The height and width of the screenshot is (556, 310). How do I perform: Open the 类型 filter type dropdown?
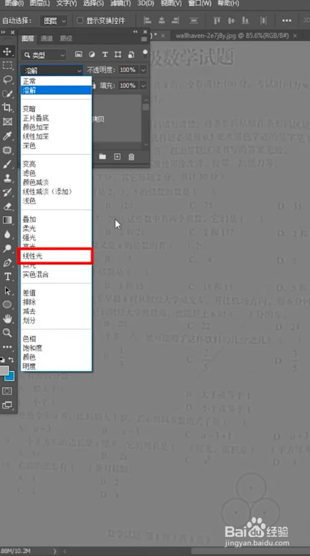point(43,55)
